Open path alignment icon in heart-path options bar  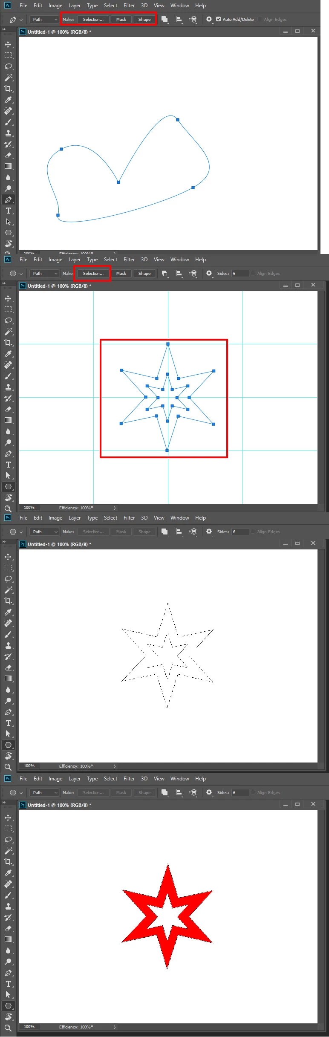click(x=179, y=20)
